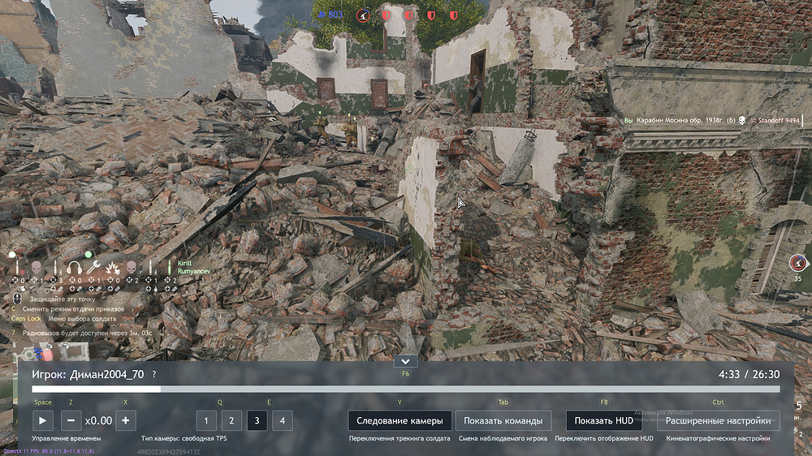Click the Caps Lock key label
The height and width of the screenshot is (456, 812).
click(x=26, y=319)
